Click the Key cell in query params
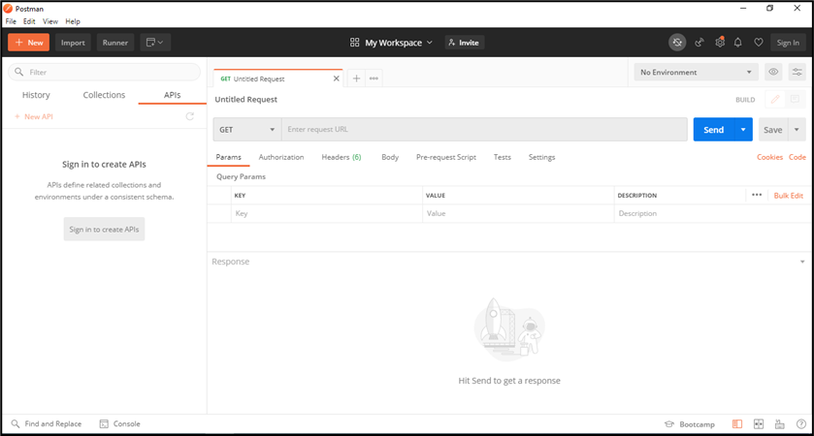 point(327,213)
